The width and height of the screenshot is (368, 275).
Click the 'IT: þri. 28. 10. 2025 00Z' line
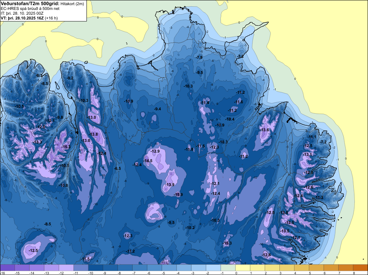(x=22, y=13)
